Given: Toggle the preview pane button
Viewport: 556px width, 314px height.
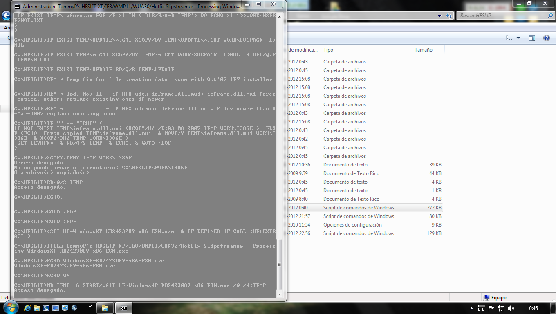Looking at the screenshot, I should click(x=532, y=38).
